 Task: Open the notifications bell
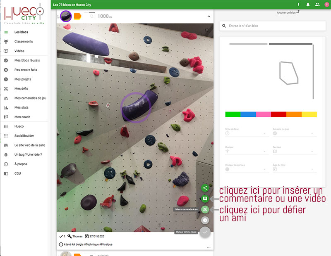click(x=308, y=5)
